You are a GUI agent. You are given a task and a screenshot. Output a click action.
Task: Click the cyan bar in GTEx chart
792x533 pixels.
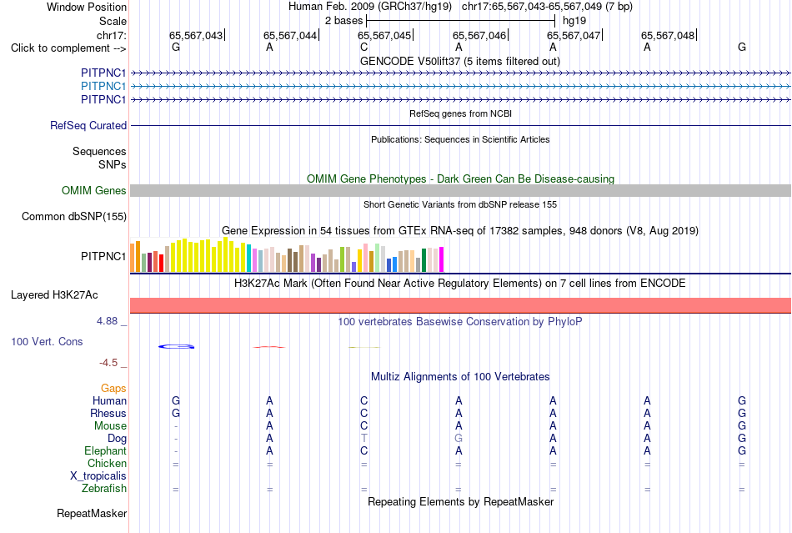[249, 259]
